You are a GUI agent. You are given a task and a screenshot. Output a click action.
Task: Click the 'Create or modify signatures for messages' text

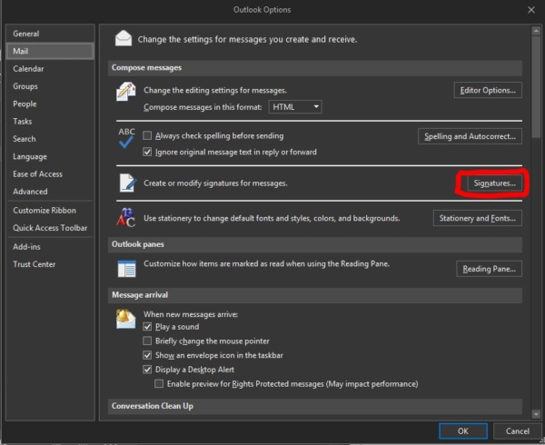click(x=215, y=183)
